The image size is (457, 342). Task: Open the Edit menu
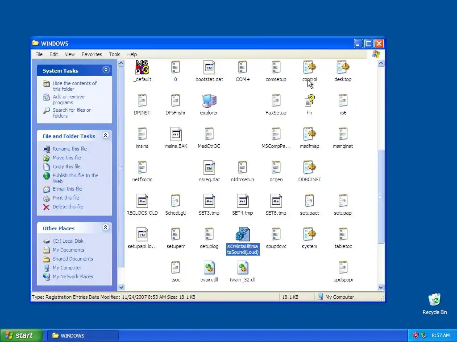pos(54,54)
